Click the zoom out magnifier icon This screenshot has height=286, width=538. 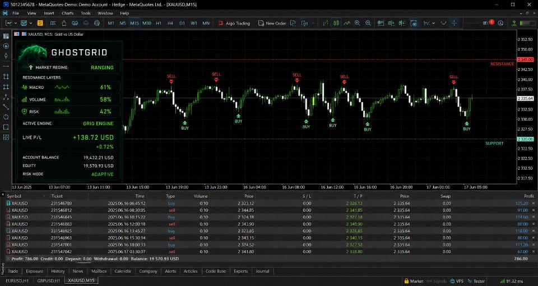point(368,23)
